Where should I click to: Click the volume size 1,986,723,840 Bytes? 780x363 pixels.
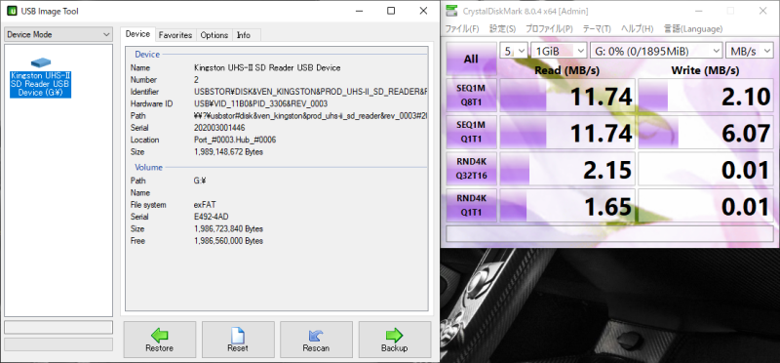pyautogui.click(x=228, y=229)
